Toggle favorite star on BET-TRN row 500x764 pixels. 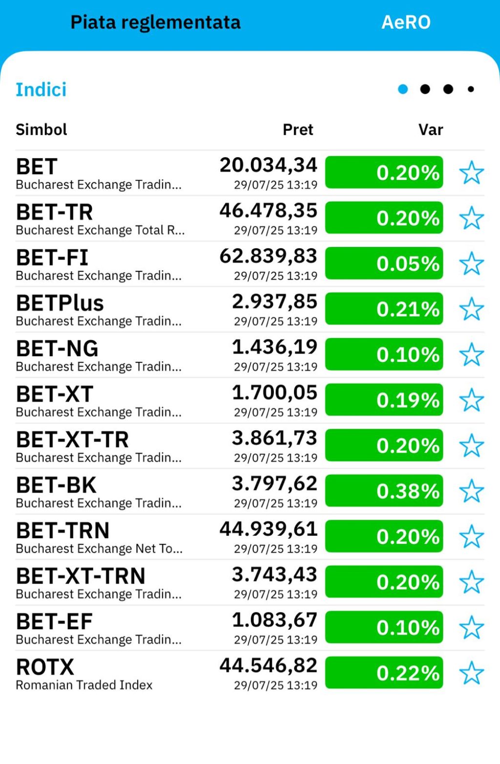point(471,537)
